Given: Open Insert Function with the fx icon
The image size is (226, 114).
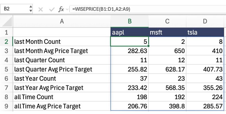Looking at the screenshot, I should point(61,9).
